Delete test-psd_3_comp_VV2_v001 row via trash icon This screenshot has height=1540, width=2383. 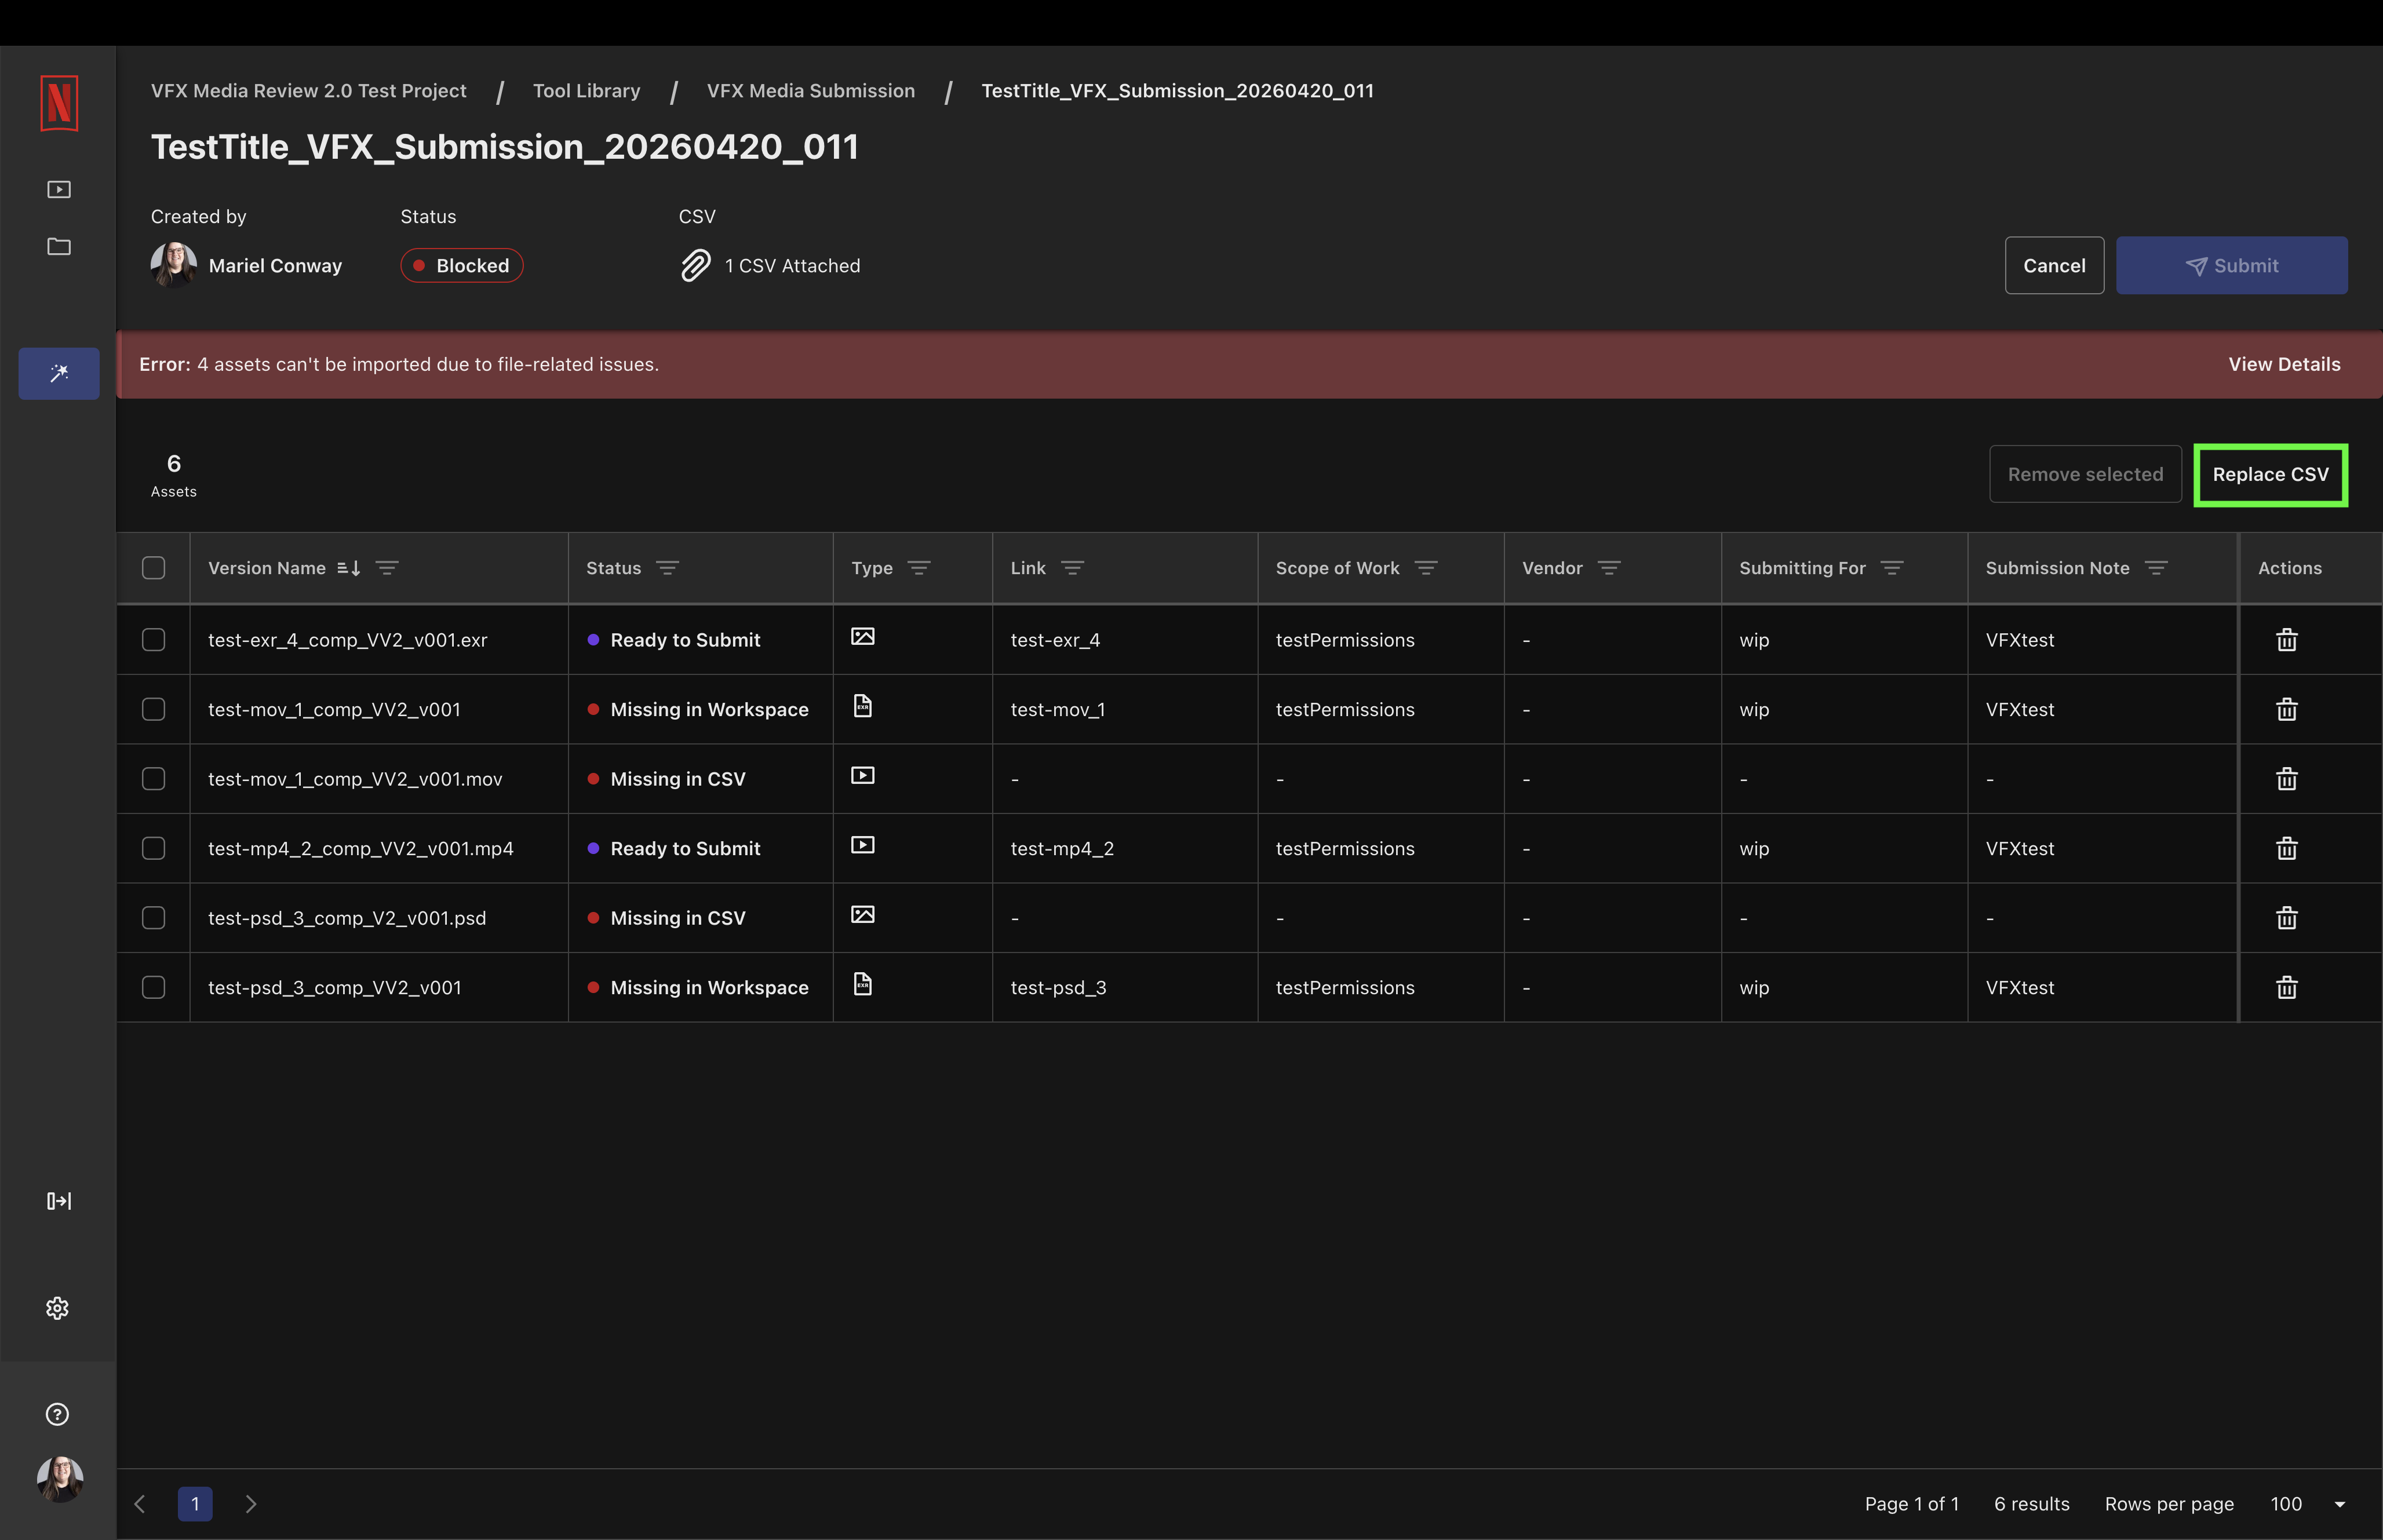click(x=2287, y=987)
